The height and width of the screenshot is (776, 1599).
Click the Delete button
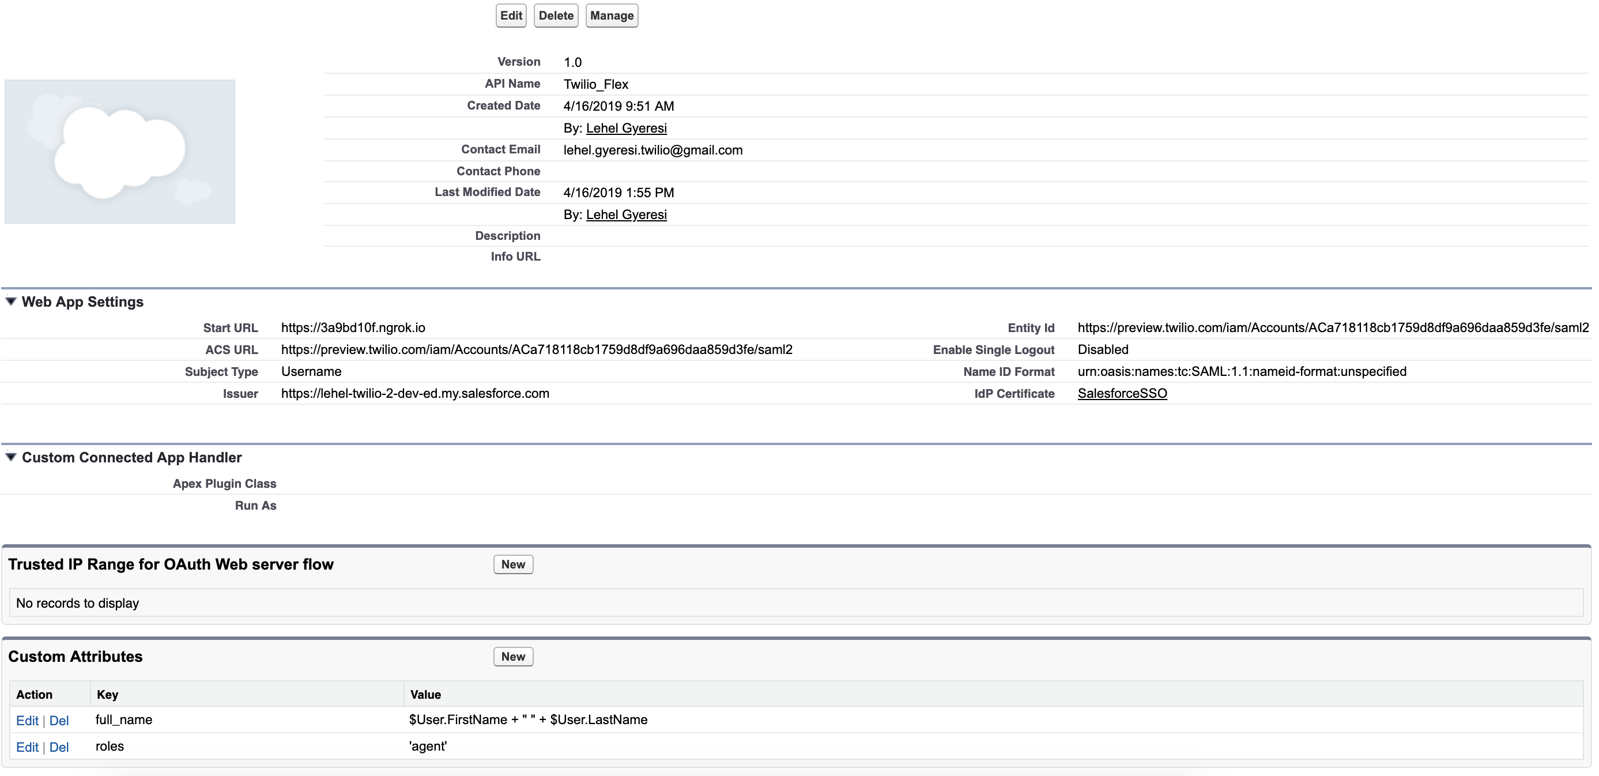click(x=555, y=16)
